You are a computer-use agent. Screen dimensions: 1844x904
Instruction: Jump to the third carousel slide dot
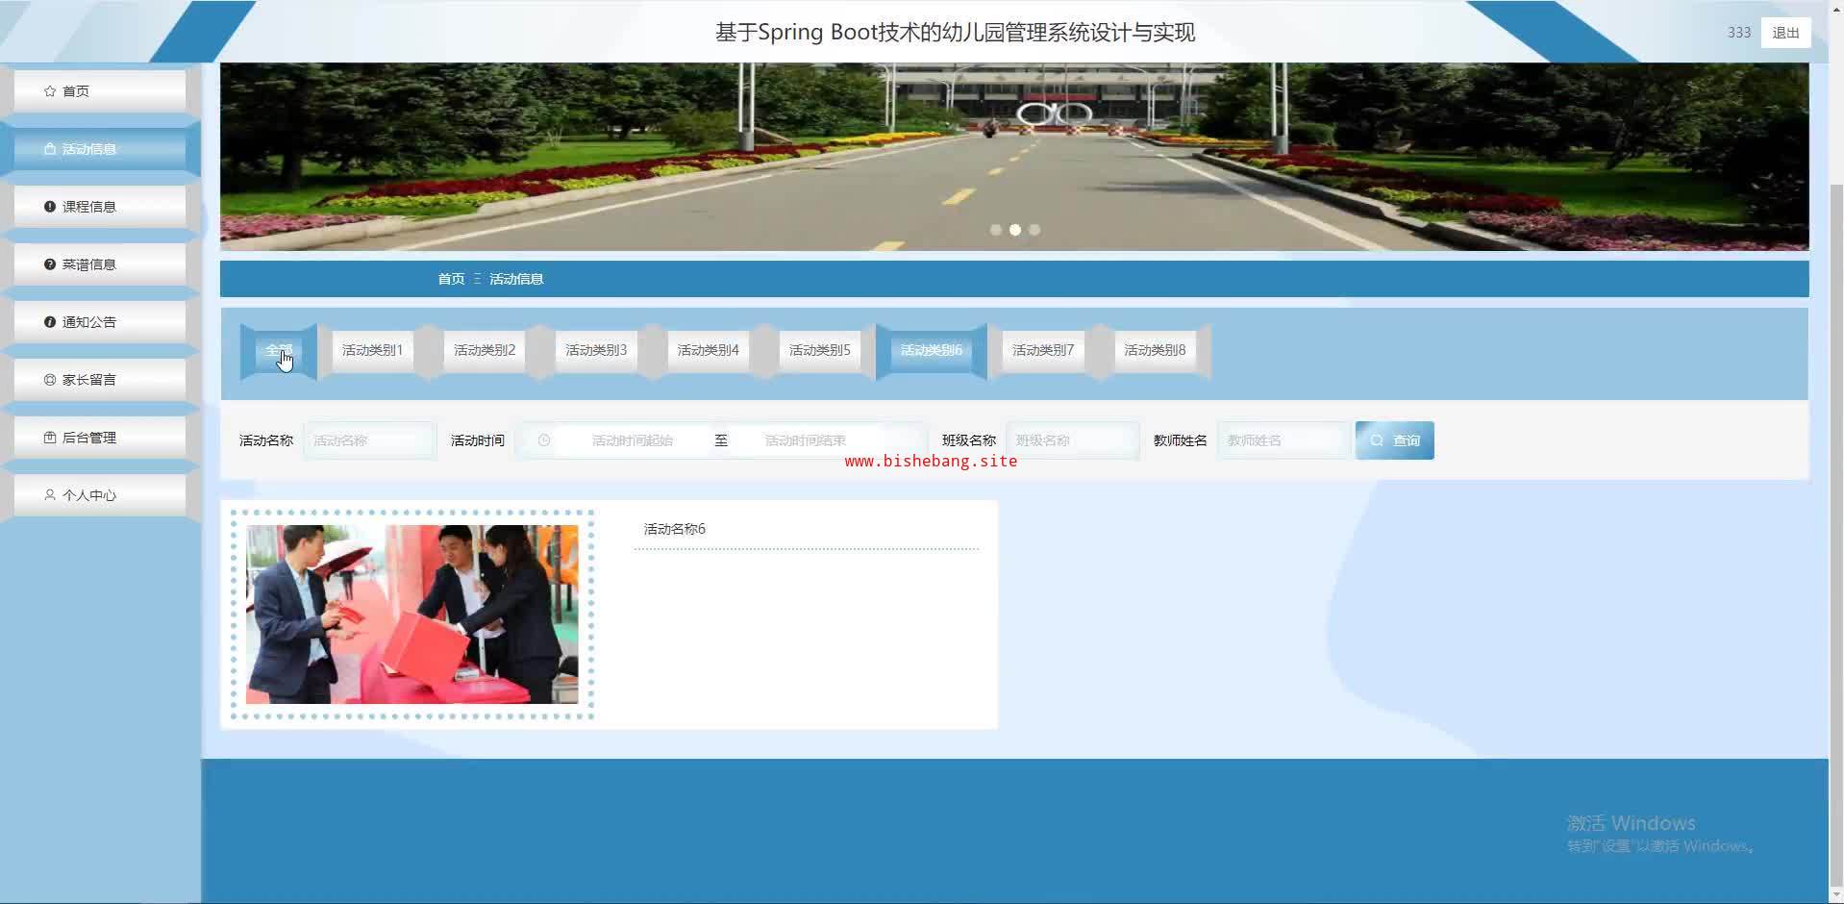pyautogui.click(x=1034, y=230)
